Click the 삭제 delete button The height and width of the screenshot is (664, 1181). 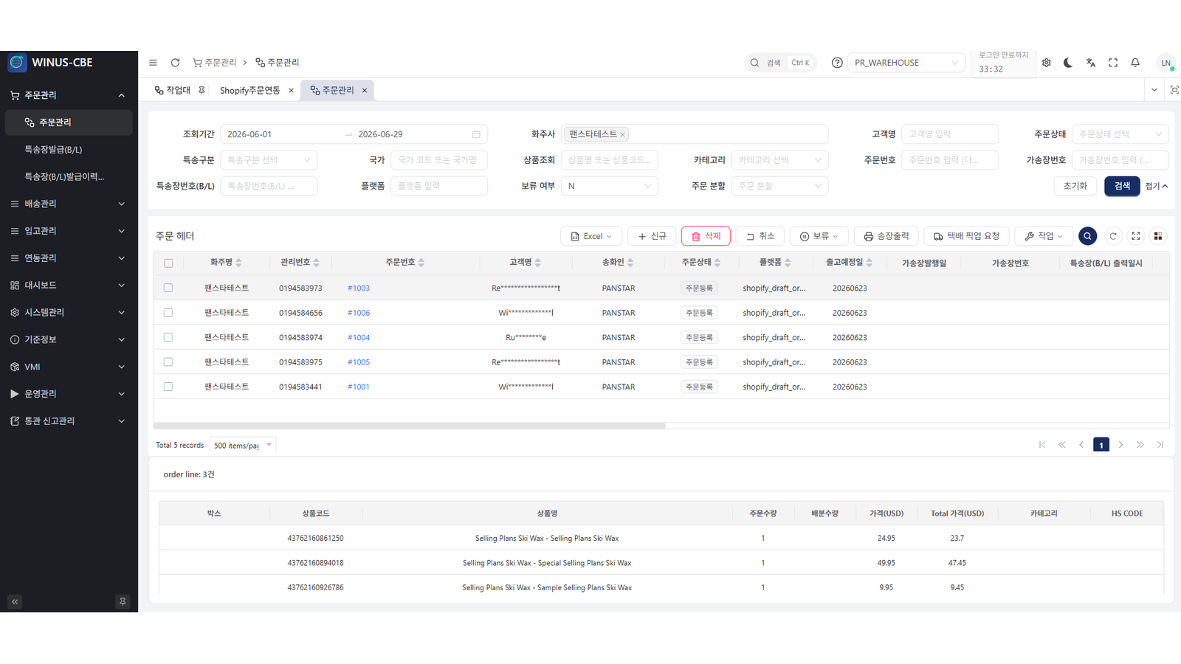(x=706, y=236)
